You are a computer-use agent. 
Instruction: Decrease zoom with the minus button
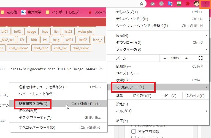(x=164, y=58)
